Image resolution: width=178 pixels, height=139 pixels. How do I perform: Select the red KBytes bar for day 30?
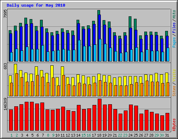click(162, 123)
